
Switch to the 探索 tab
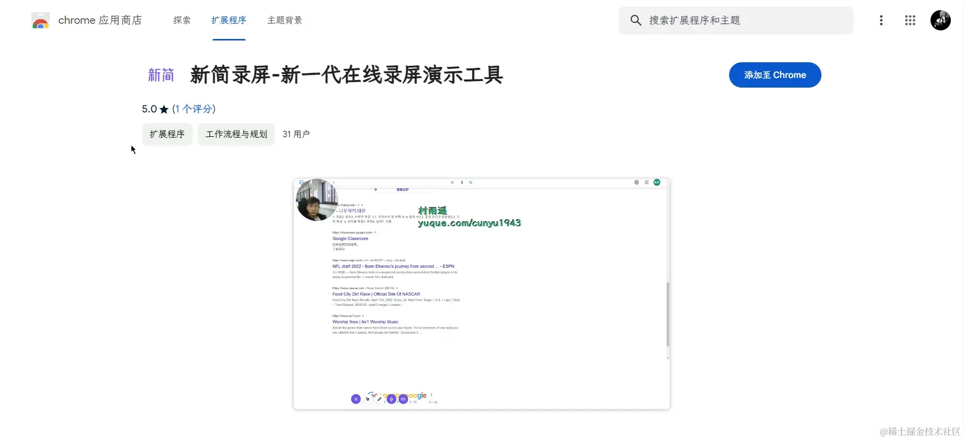182,20
